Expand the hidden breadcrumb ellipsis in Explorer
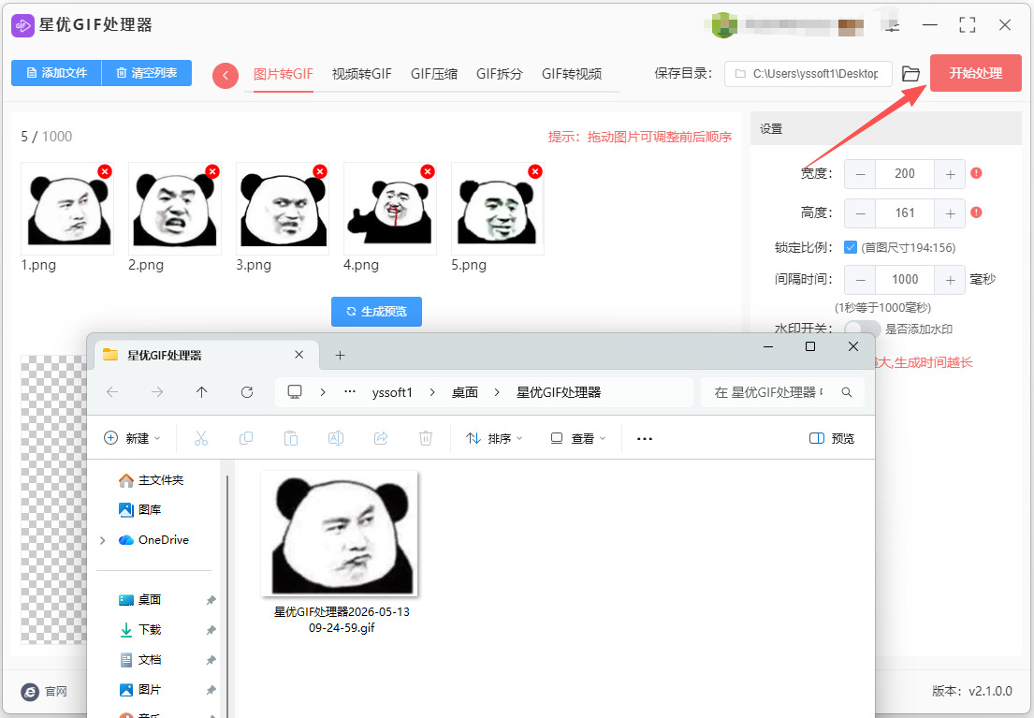The width and height of the screenshot is (1034, 718). tap(350, 392)
